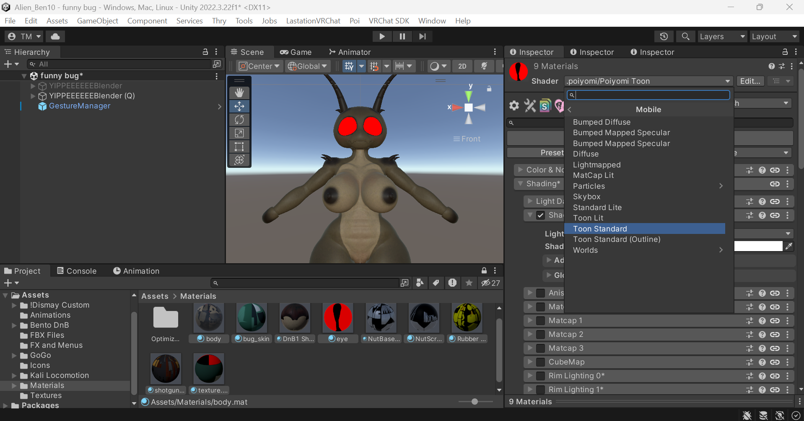The height and width of the screenshot is (421, 804).
Task: Select the Hand view tool
Action: [239, 92]
